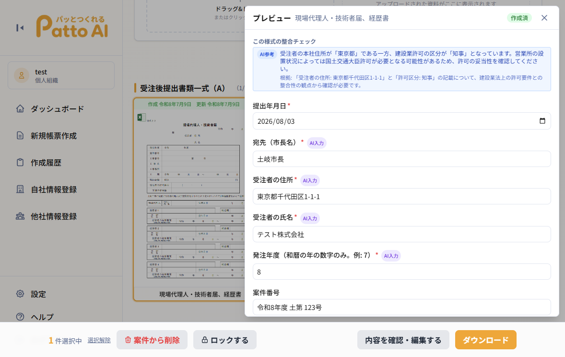Click the 発注年度 input showing 8
The width and height of the screenshot is (565, 357).
[x=402, y=272]
